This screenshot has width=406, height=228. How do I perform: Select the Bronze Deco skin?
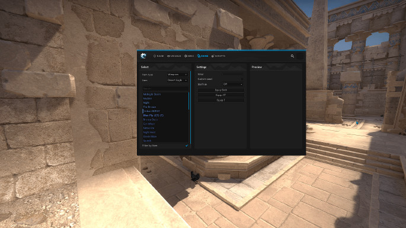pyautogui.click(x=151, y=120)
